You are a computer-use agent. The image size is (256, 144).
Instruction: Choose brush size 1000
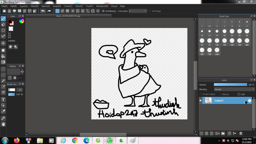(x=217, y=51)
